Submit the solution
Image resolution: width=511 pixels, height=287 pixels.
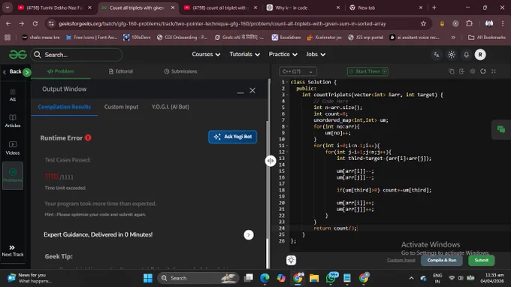point(482,260)
